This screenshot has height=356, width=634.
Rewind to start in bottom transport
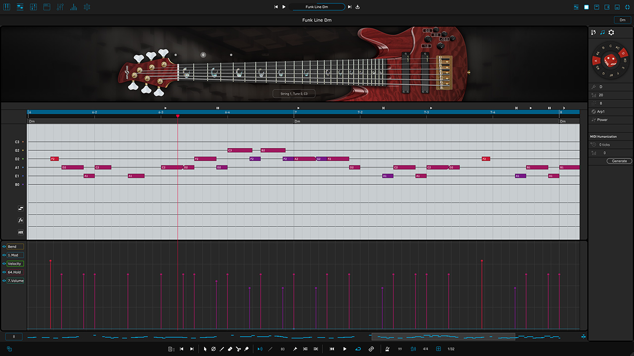tap(332, 349)
